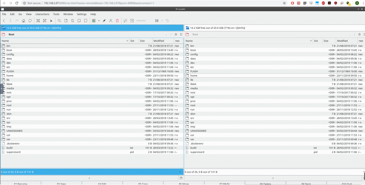Click the undo arrow toolbar icon
Screen dimensions: 365x185
pyautogui.click(x=167, y=21)
